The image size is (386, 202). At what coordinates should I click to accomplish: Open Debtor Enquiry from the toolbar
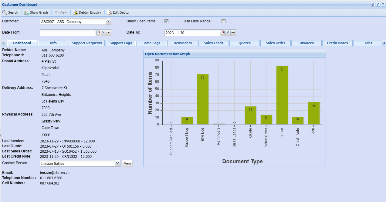click(x=87, y=12)
